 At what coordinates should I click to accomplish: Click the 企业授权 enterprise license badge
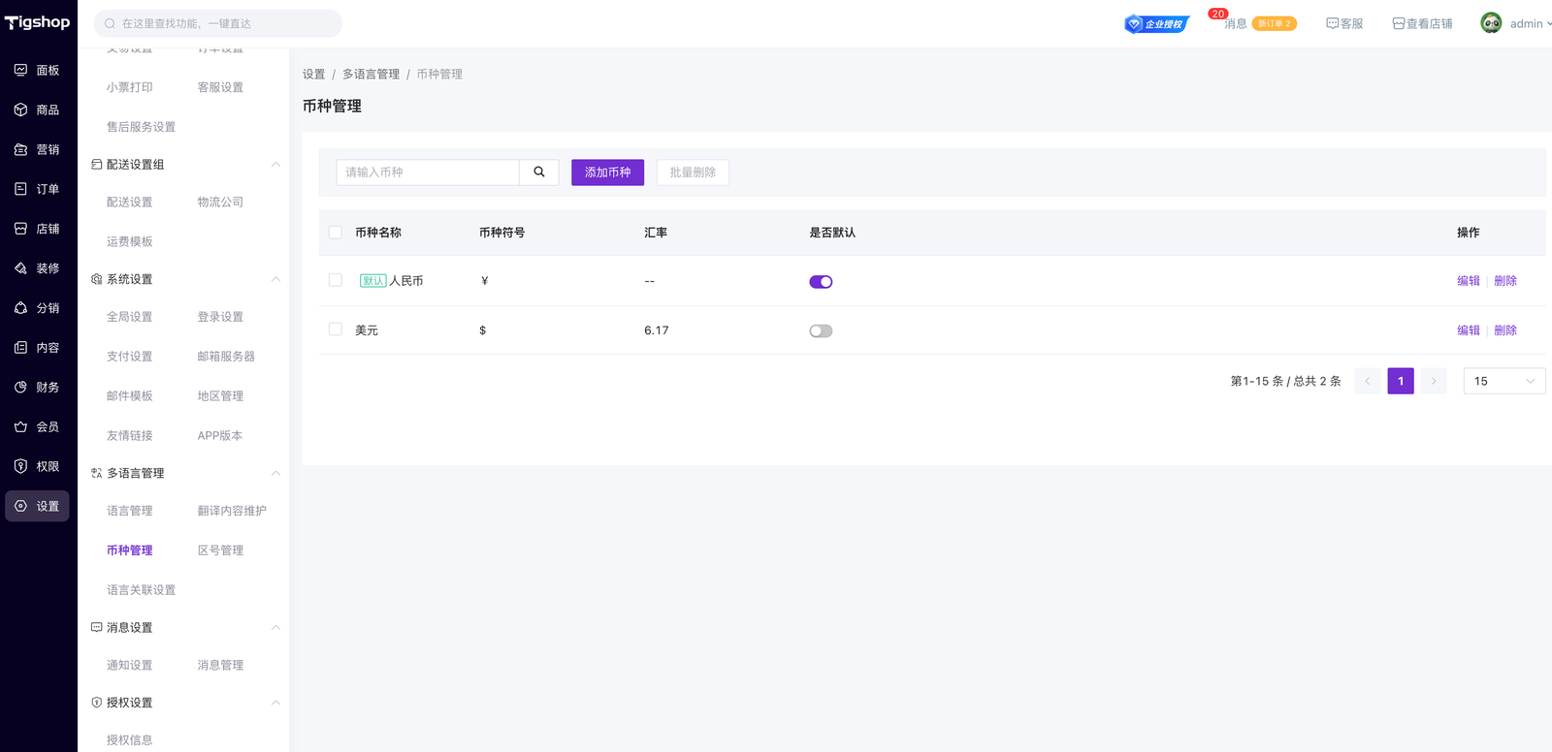(x=1156, y=24)
